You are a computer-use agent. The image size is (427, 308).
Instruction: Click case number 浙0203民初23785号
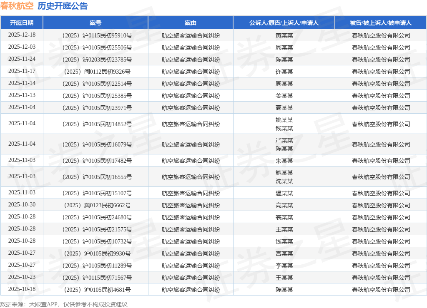click(x=97, y=60)
